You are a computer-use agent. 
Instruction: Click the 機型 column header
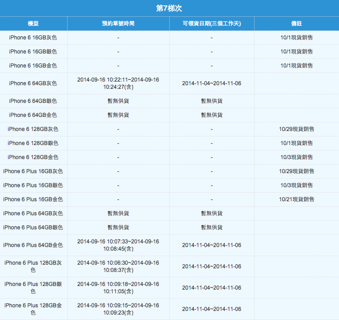(x=33, y=23)
